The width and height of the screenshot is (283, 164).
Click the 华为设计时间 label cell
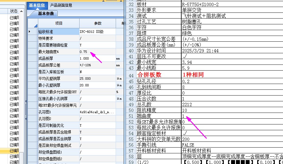click(159, 51)
